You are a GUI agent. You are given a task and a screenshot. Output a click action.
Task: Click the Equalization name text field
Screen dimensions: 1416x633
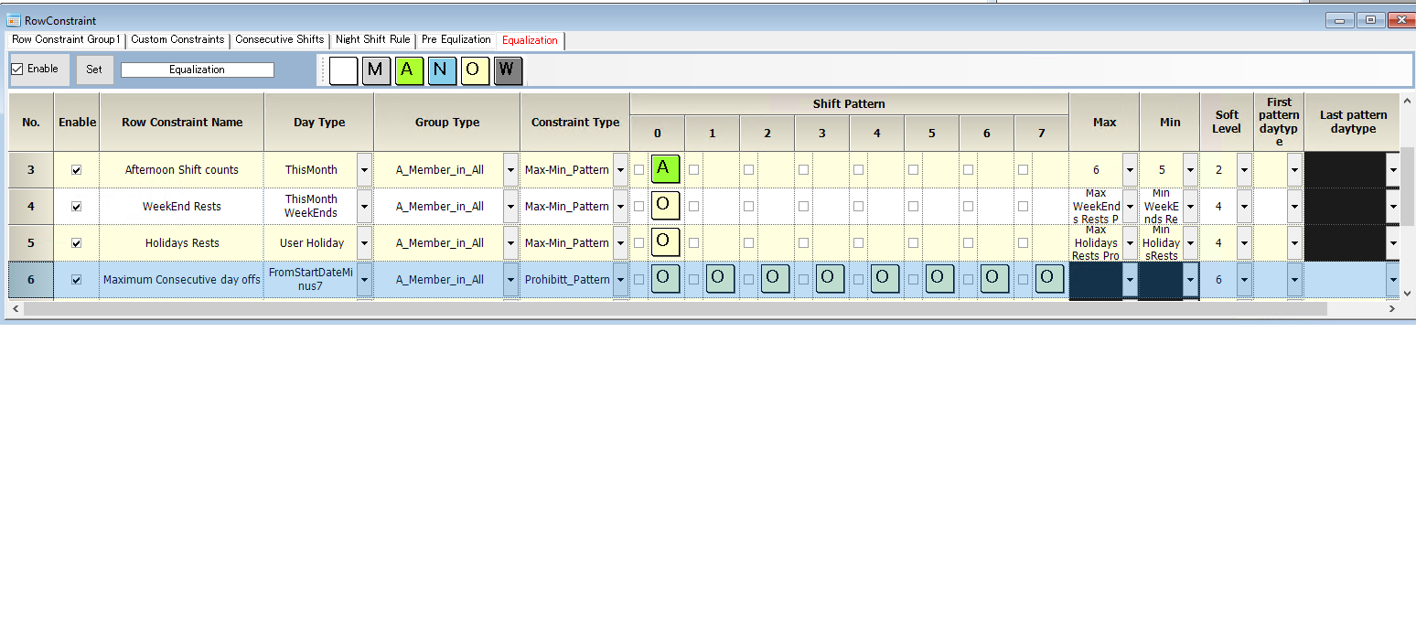[198, 70]
